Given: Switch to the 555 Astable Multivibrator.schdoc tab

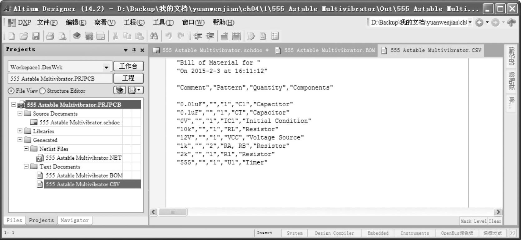Looking at the screenshot, I should 211,50.
